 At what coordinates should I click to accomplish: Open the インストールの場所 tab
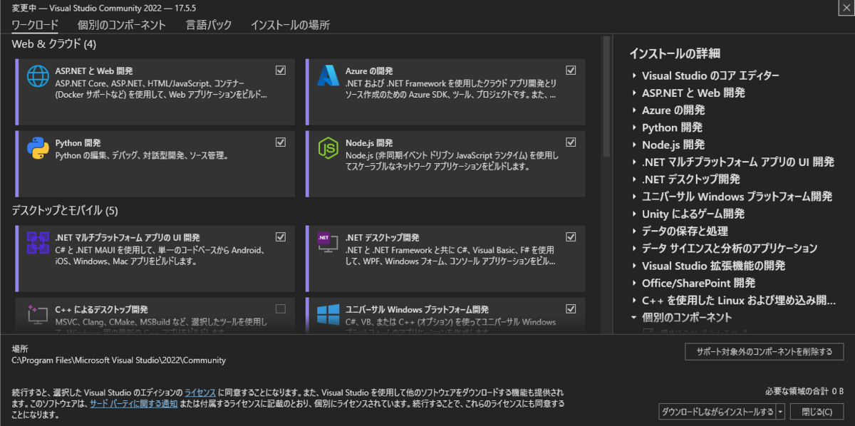point(290,25)
